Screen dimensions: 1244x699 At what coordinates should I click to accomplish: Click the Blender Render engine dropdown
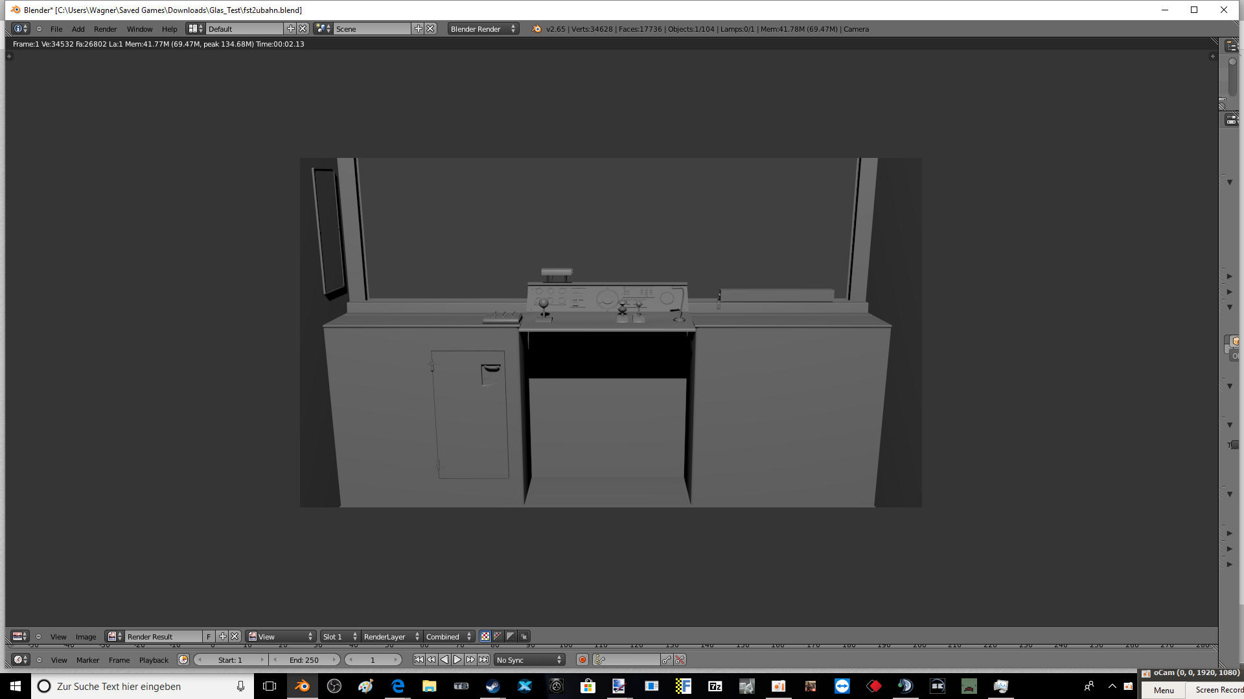pos(483,29)
